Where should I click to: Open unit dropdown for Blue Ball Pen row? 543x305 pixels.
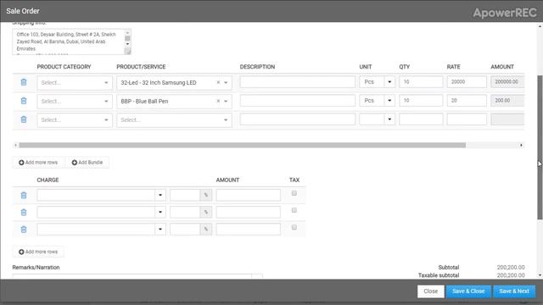click(x=389, y=101)
